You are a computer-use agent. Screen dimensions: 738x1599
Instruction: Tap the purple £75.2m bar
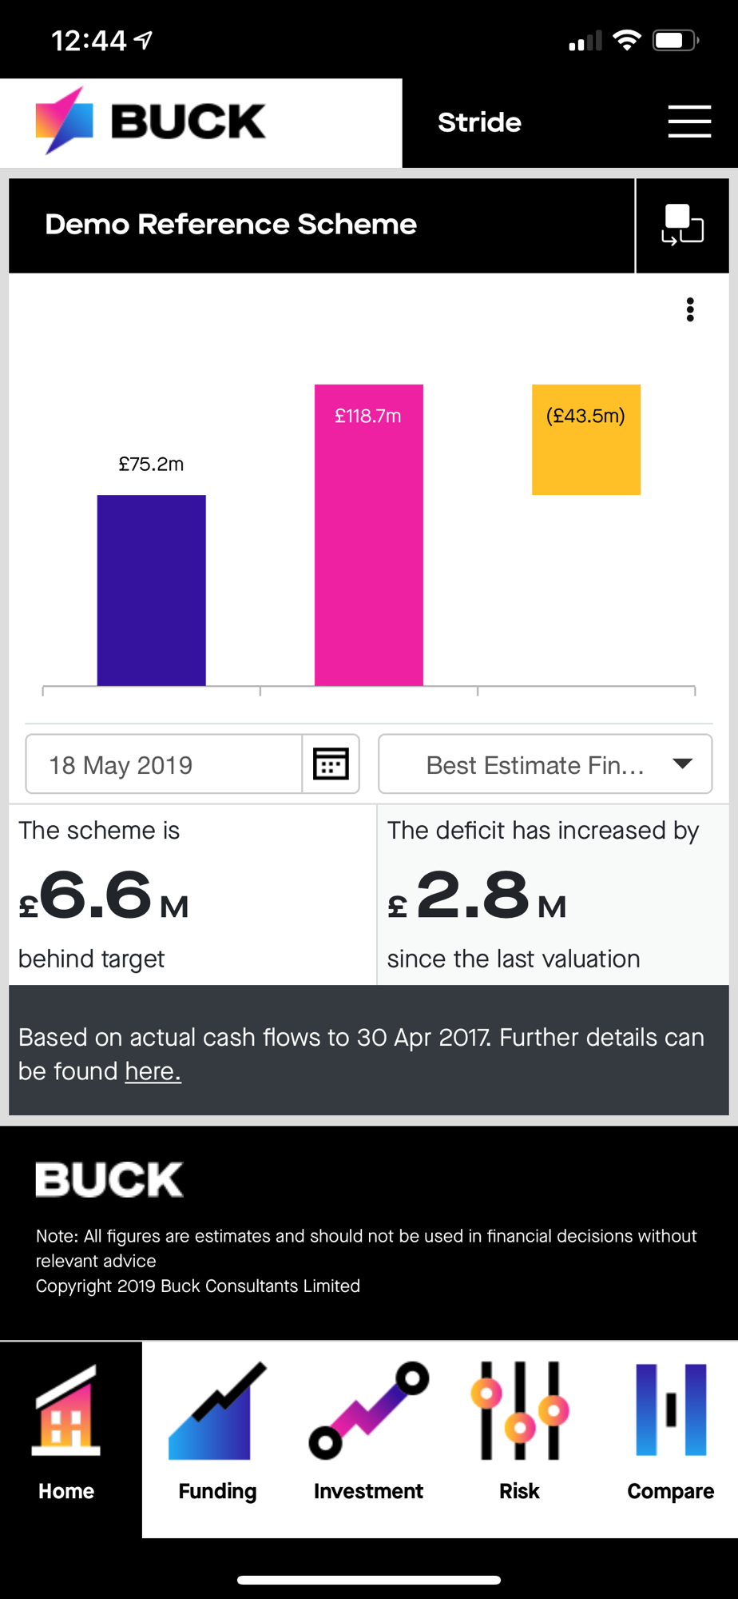click(152, 590)
